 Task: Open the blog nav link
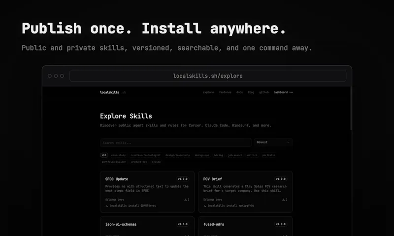[251, 92]
